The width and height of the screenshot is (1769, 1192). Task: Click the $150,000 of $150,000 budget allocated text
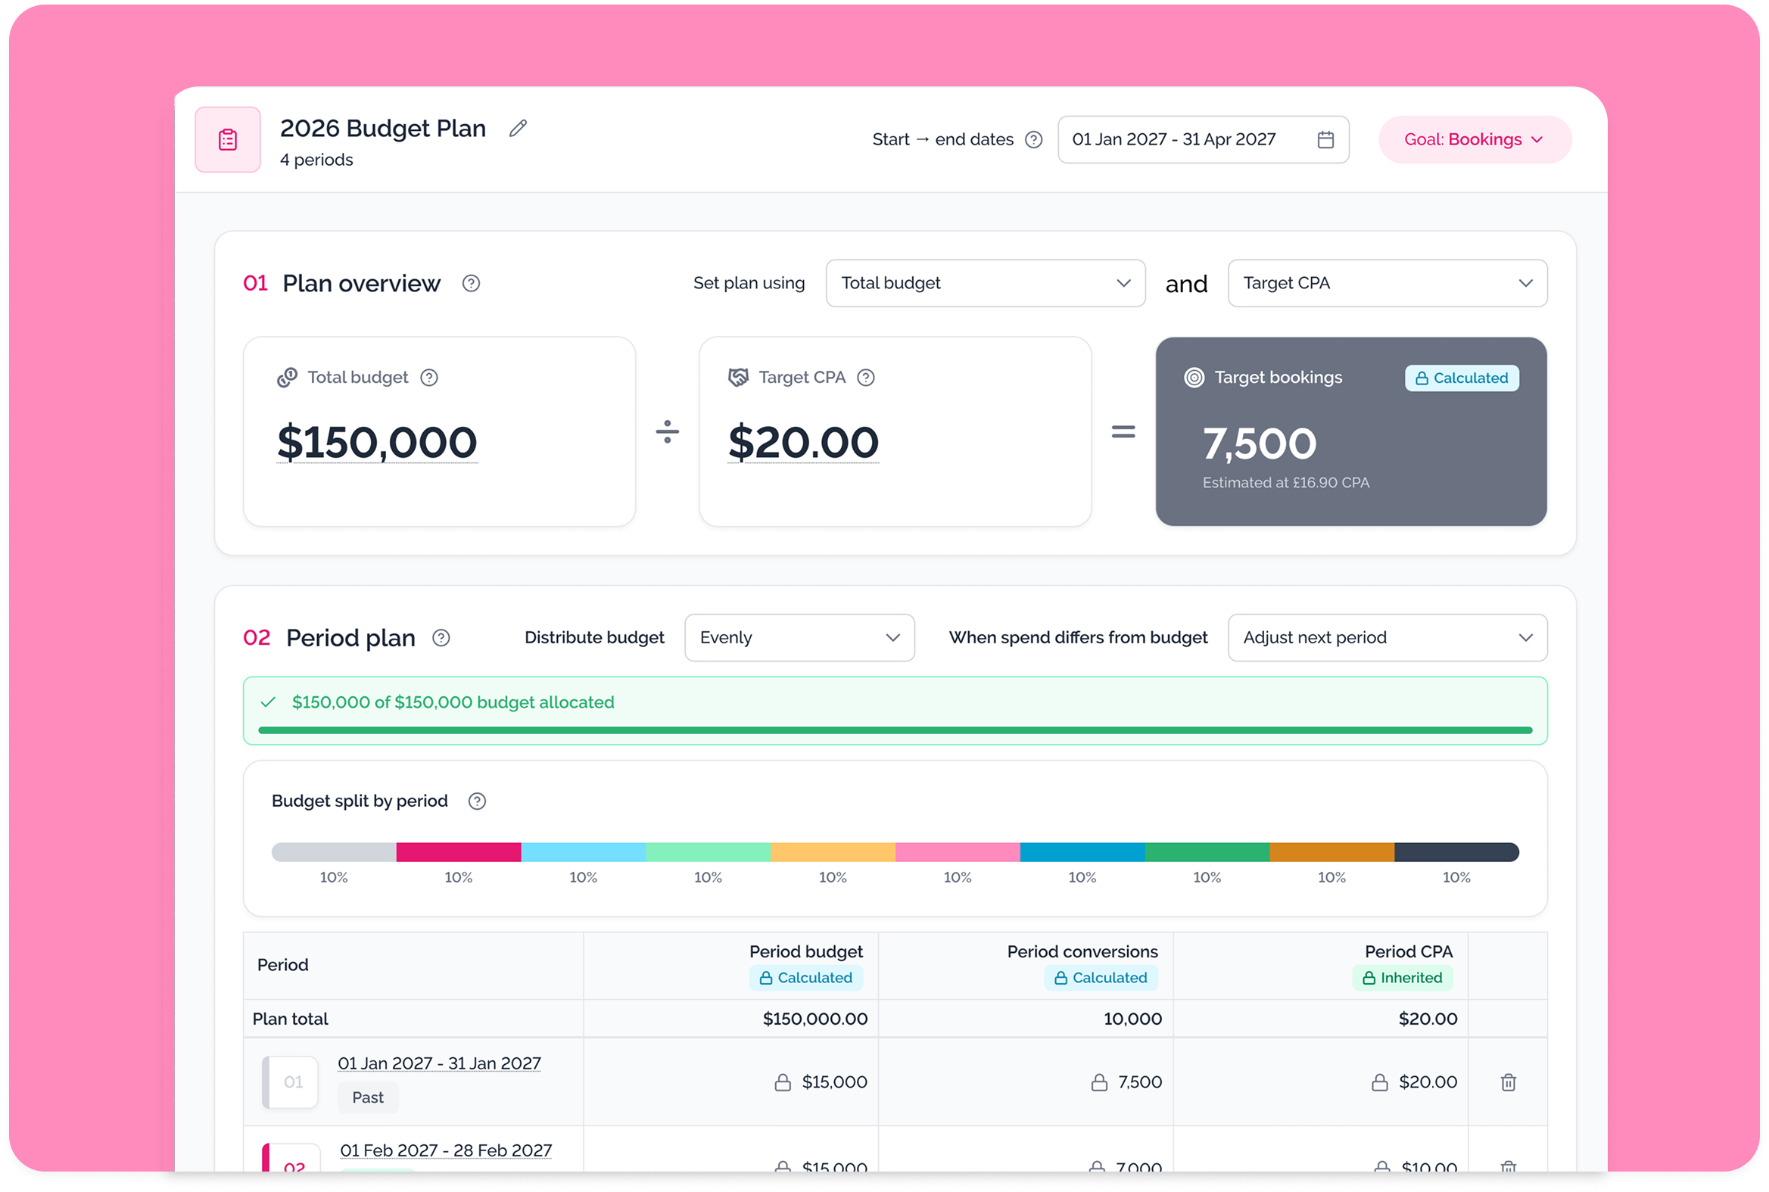453,702
